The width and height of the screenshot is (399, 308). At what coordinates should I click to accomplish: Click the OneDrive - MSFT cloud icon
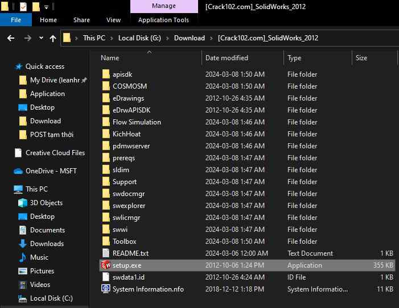tap(18, 171)
